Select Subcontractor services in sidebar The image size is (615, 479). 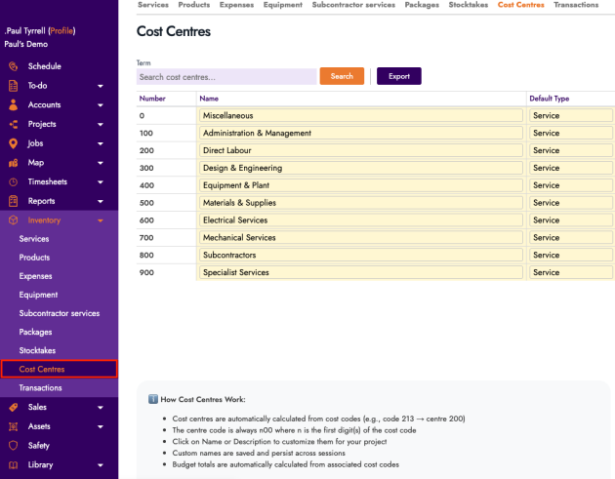[x=60, y=313]
